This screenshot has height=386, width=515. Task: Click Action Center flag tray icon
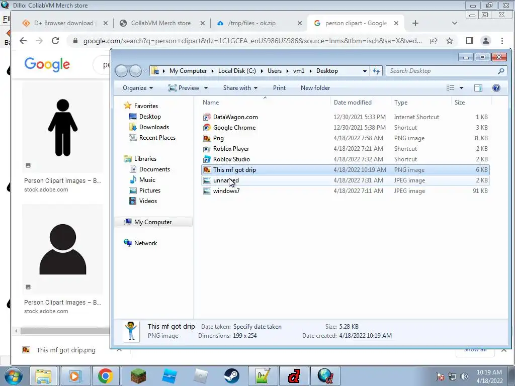[440, 377]
